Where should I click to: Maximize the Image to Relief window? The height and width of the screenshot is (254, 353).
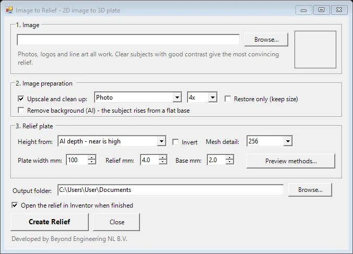tap(321, 10)
